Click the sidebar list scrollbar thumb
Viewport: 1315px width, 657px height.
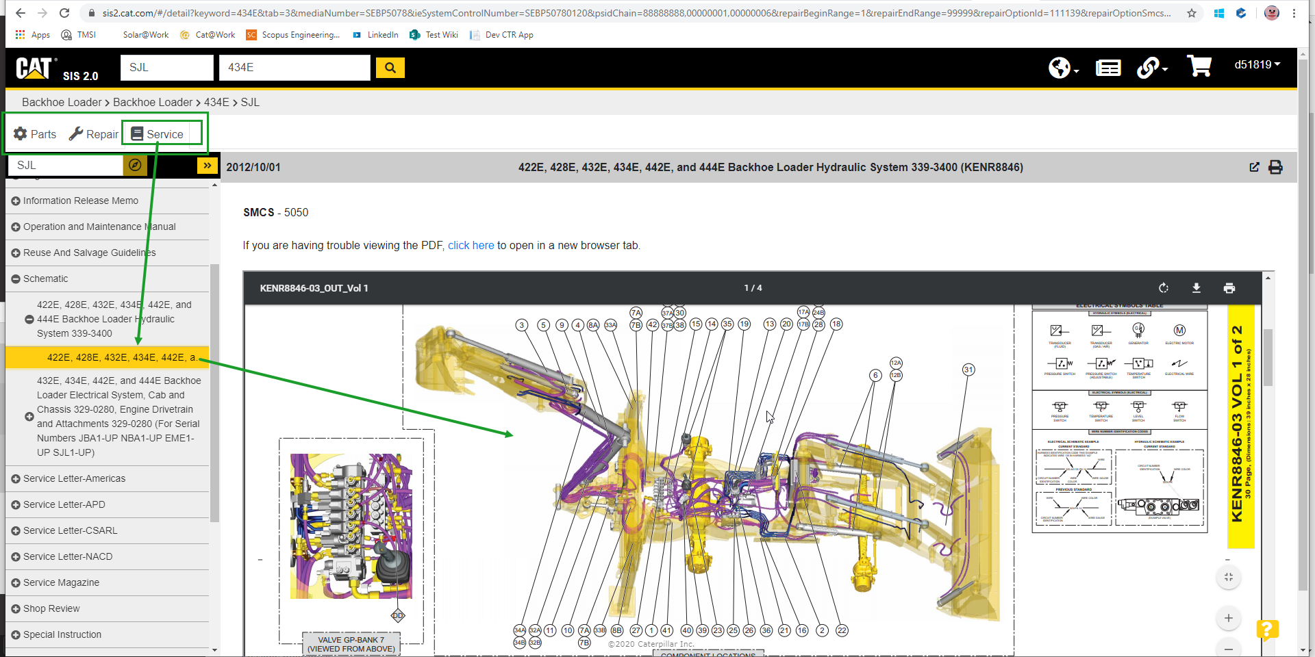(214, 393)
